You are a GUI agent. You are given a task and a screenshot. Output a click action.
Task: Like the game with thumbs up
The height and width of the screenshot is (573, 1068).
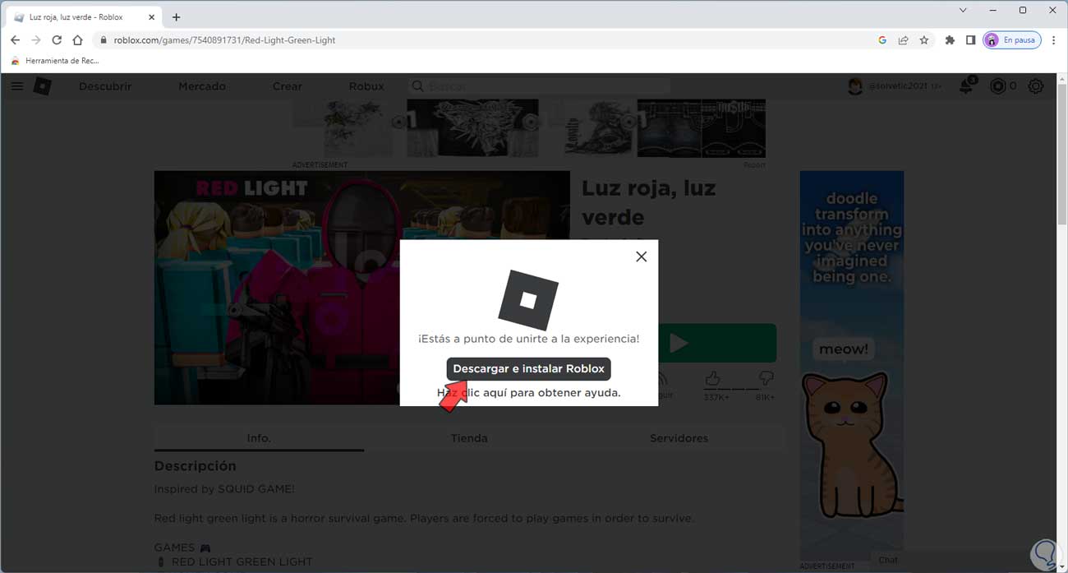point(712,378)
